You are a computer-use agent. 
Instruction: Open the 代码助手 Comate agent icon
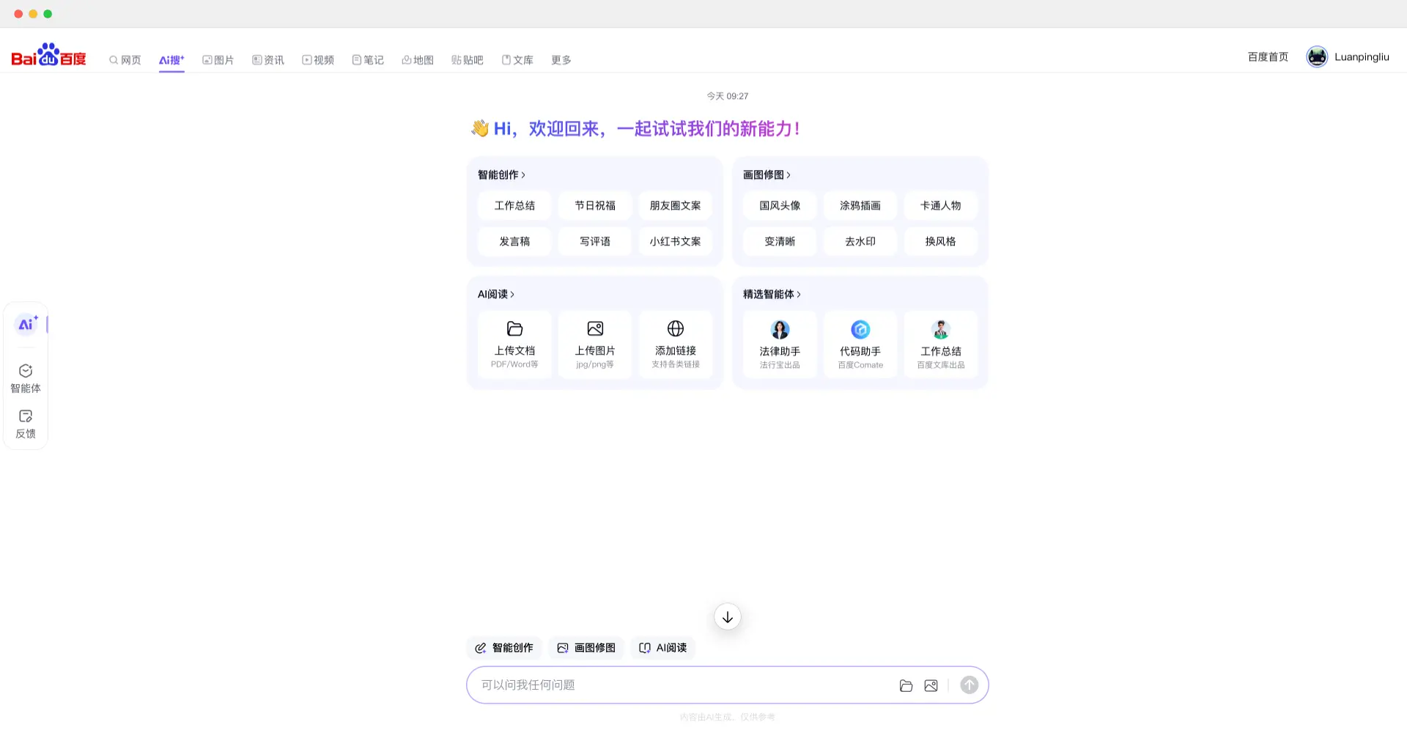click(860, 329)
